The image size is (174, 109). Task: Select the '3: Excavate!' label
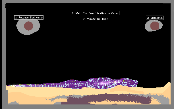[155, 18]
